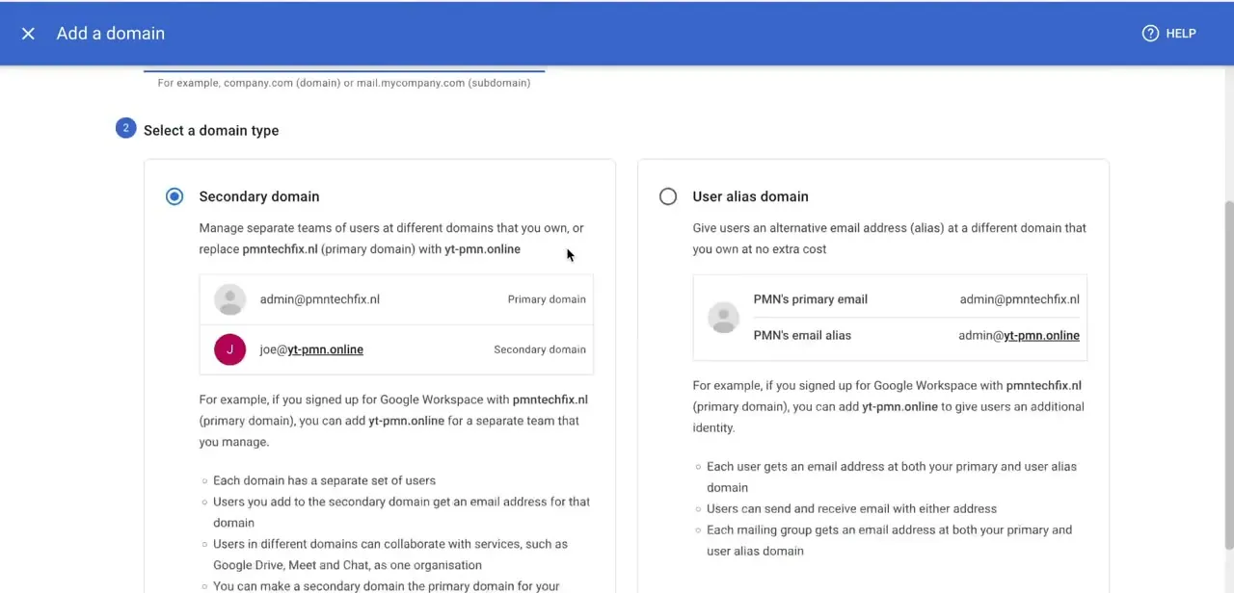Click the 'Select a domain type' heading

[x=211, y=131]
